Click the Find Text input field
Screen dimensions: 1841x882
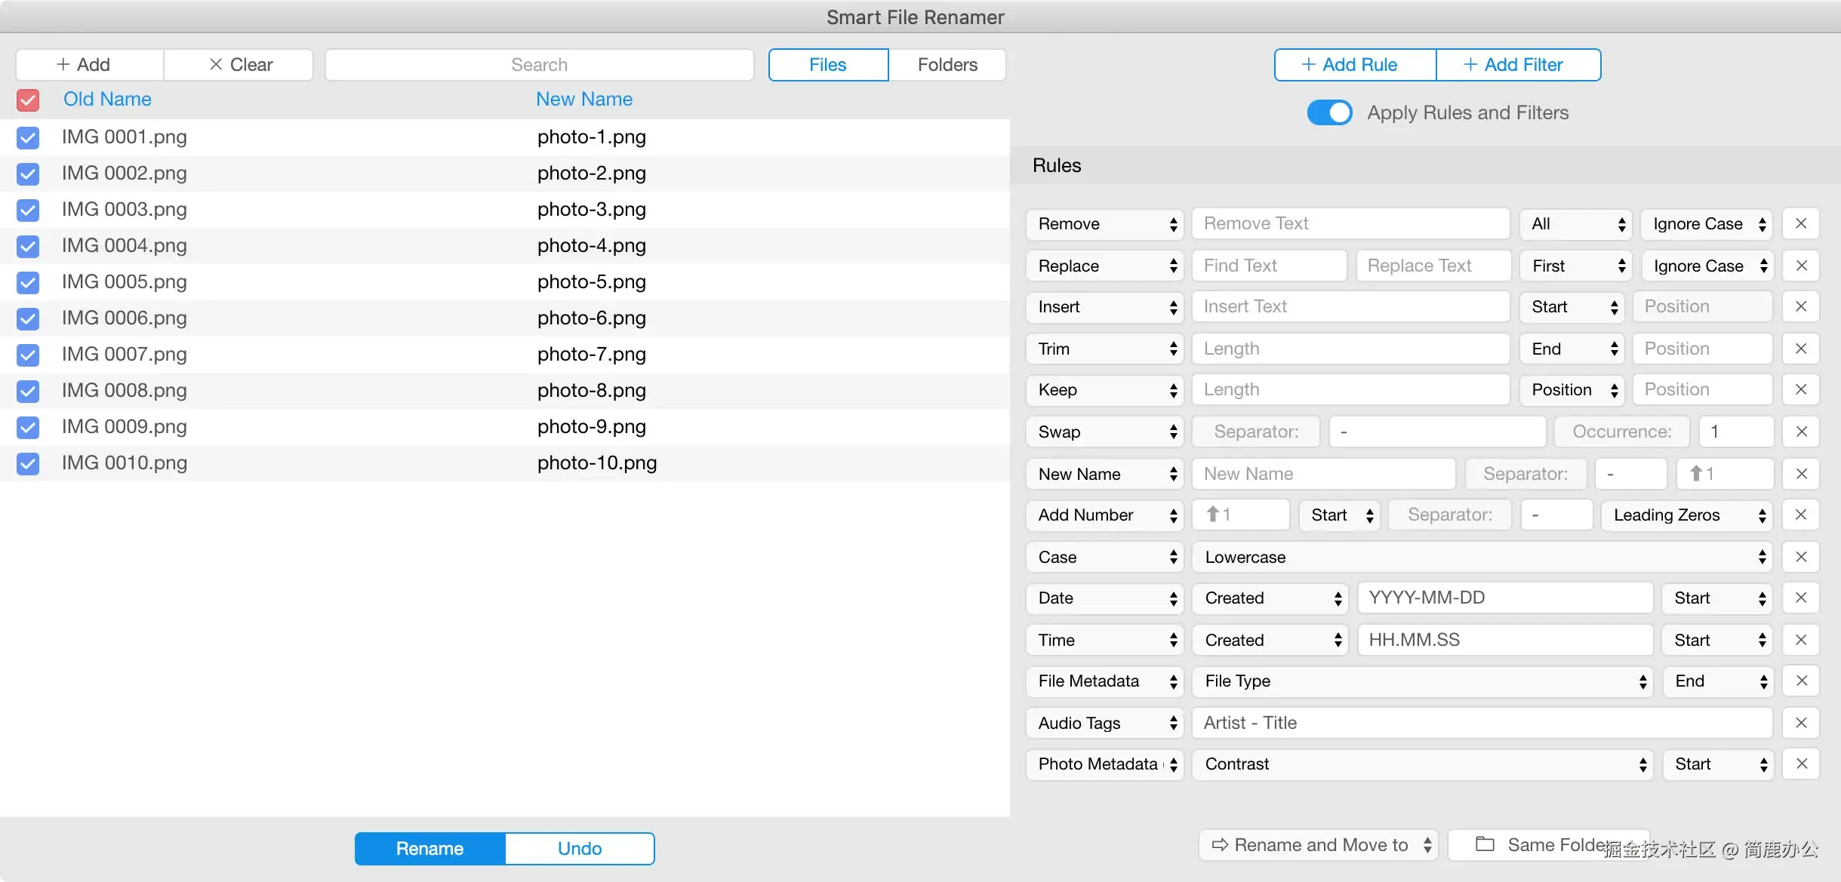[1270, 266]
